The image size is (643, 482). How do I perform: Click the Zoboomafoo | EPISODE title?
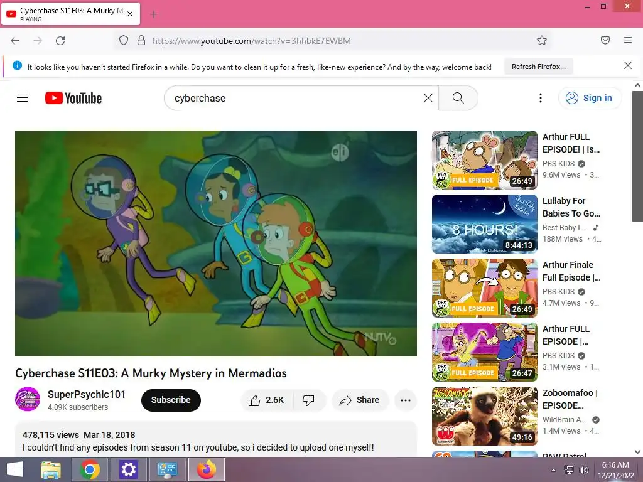pyautogui.click(x=570, y=399)
